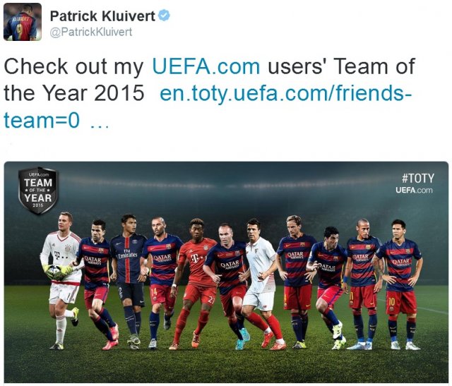Click the 'team=0' link text
This screenshot has width=452, height=386.
coord(42,121)
